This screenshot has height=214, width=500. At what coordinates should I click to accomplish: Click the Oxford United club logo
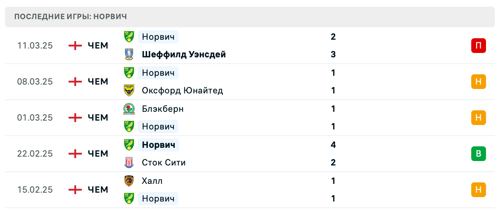(130, 90)
